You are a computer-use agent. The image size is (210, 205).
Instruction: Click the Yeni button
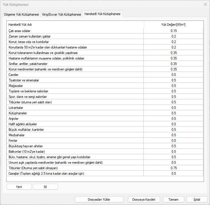[x=19, y=187]
